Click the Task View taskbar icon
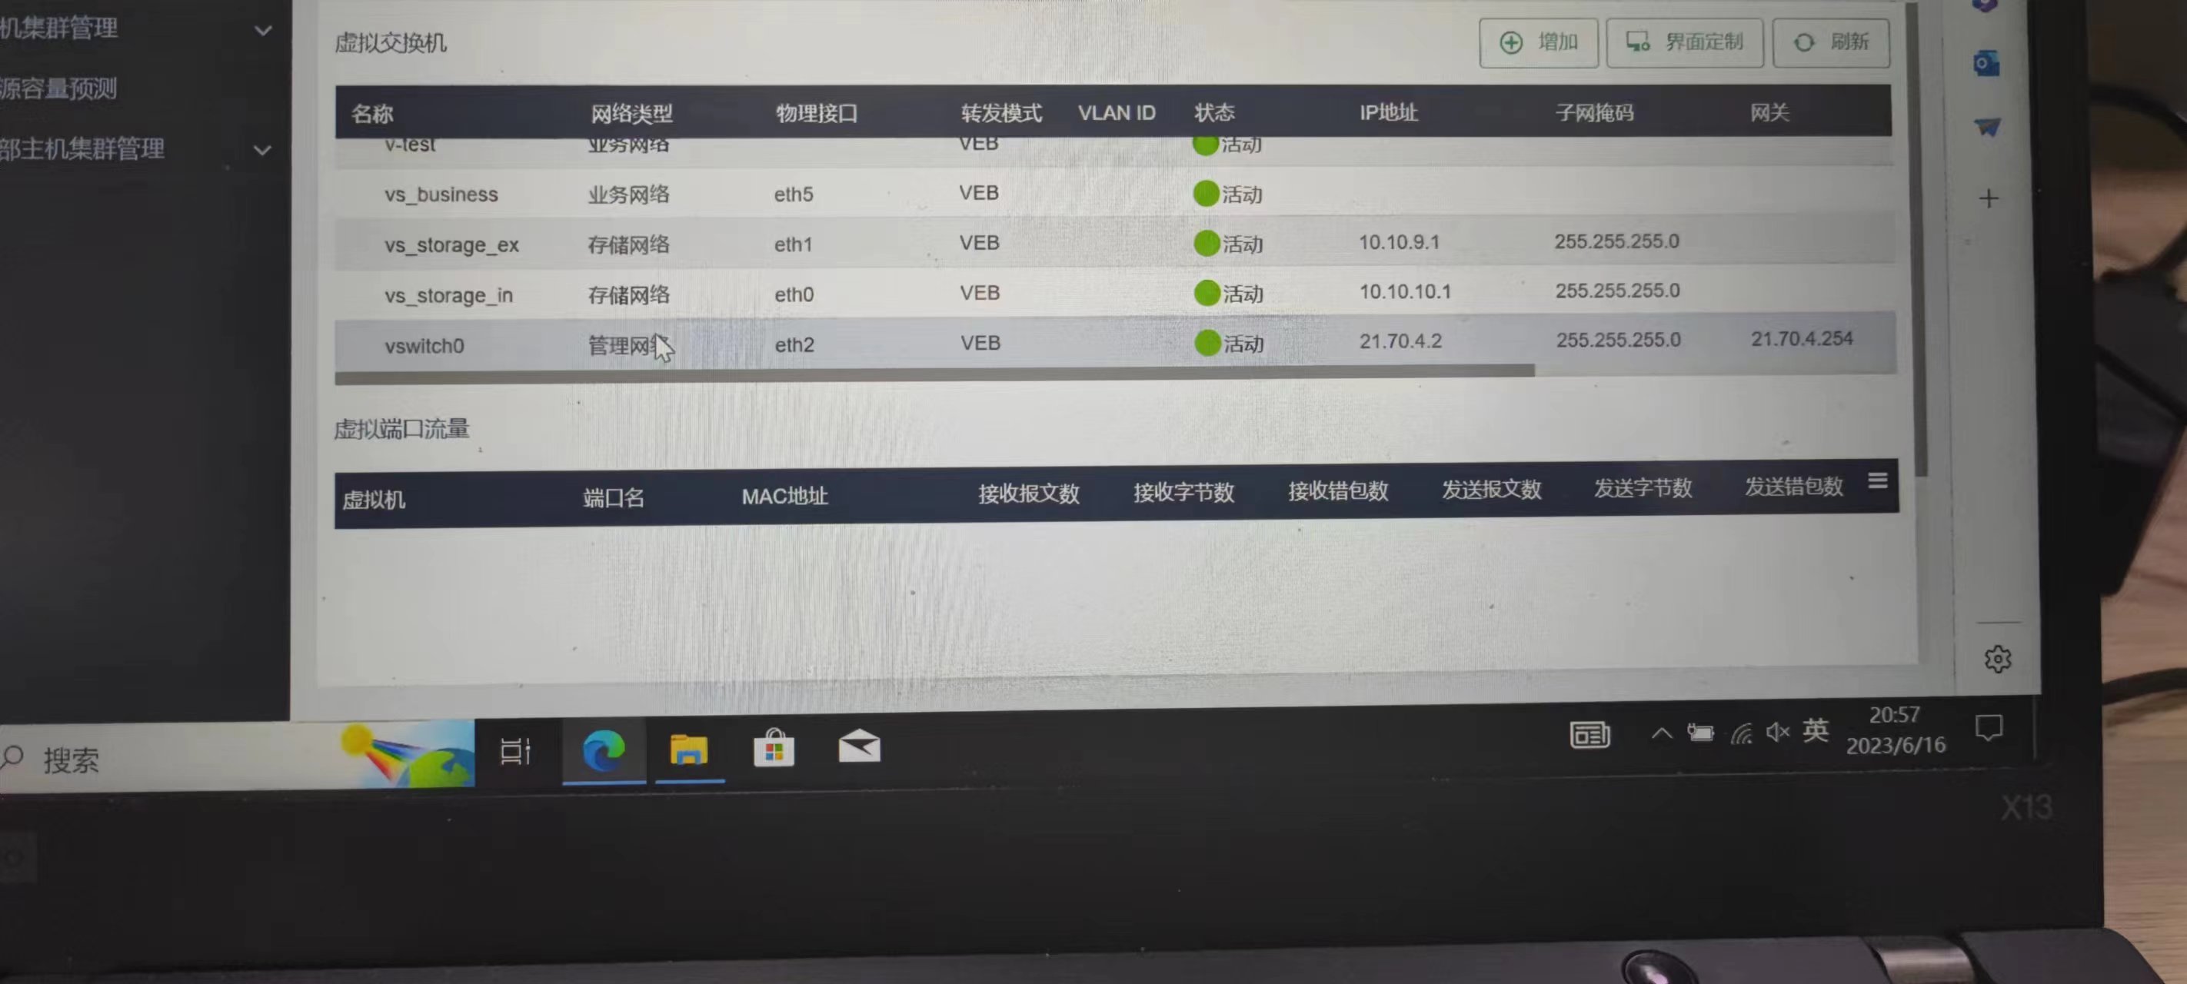The image size is (2187, 984). pyautogui.click(x=515, y=750)
